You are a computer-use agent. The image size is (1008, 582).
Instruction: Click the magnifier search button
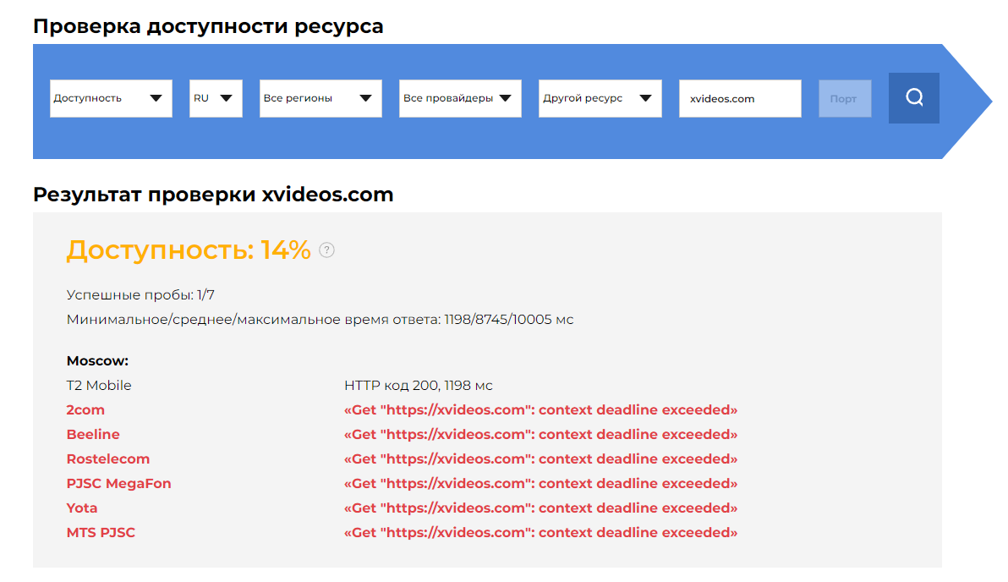coord(913,98)
